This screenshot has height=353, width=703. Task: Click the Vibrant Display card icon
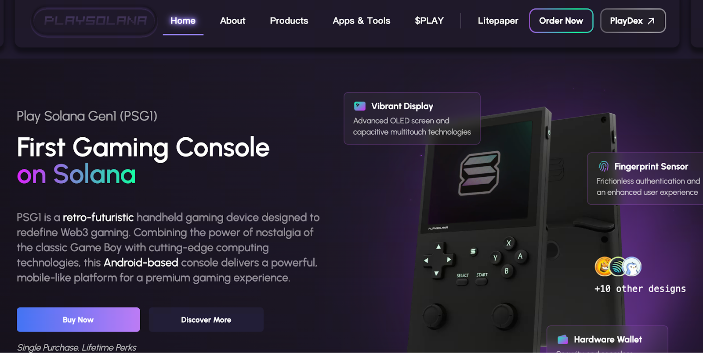coord(360,106)
